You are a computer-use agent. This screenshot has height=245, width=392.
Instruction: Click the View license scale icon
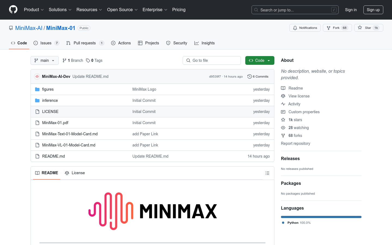pyautogui.click(x=283, y=96)
